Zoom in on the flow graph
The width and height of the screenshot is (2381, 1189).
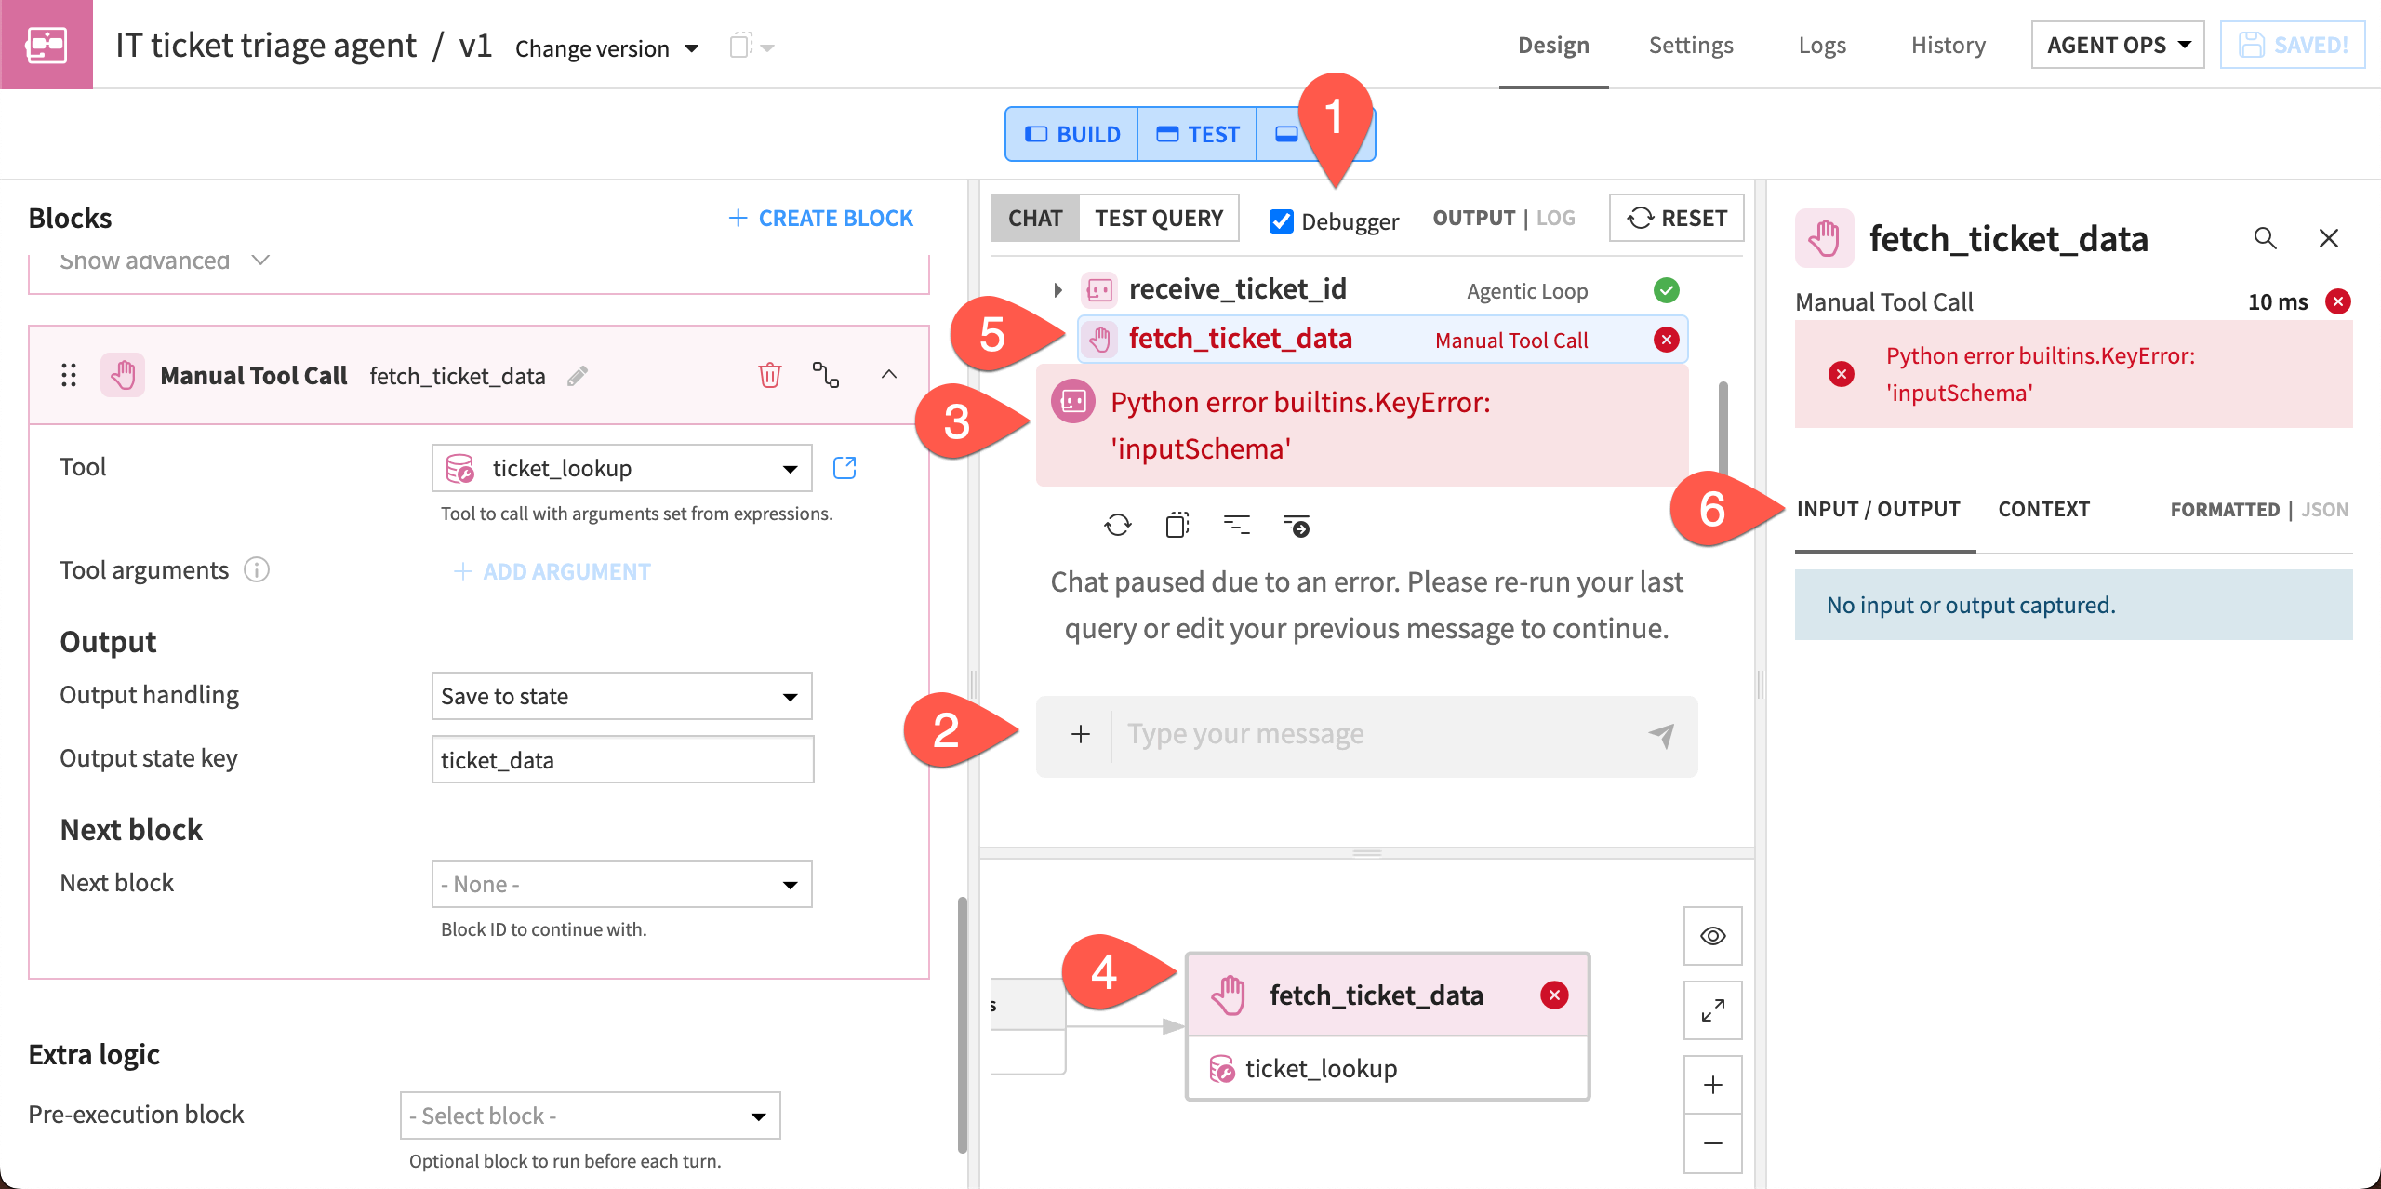coord(1713,1085)
